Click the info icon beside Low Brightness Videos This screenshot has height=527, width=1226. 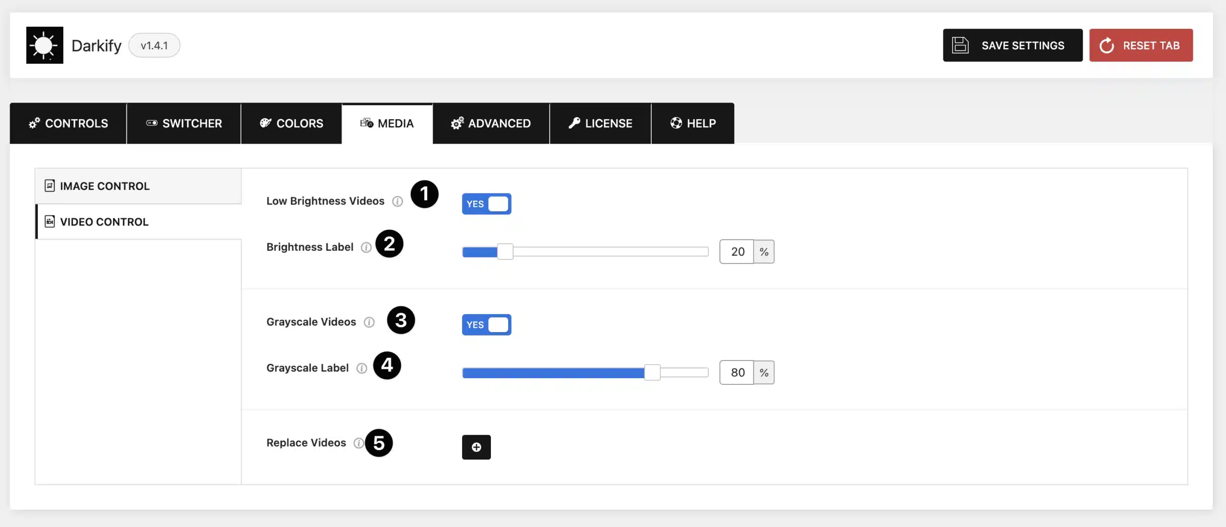coord(397,202)
